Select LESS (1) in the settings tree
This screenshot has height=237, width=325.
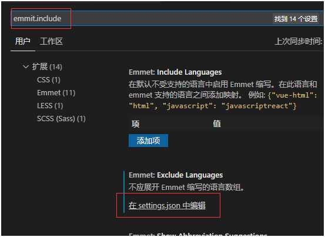pos(50,106)
